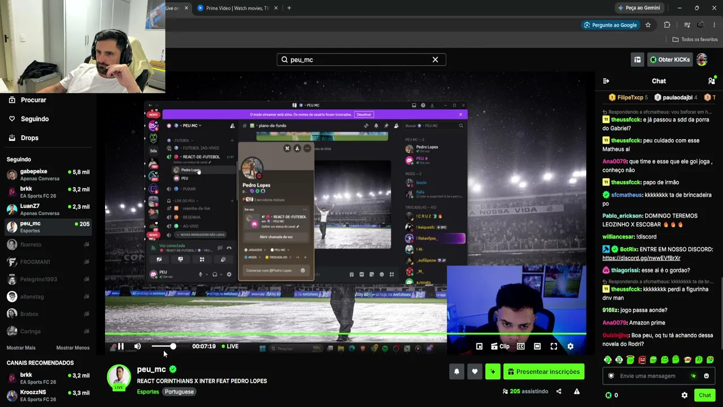
Task: Open the video player settings gear
Action: pyautogui.click(x=570, y=347)
